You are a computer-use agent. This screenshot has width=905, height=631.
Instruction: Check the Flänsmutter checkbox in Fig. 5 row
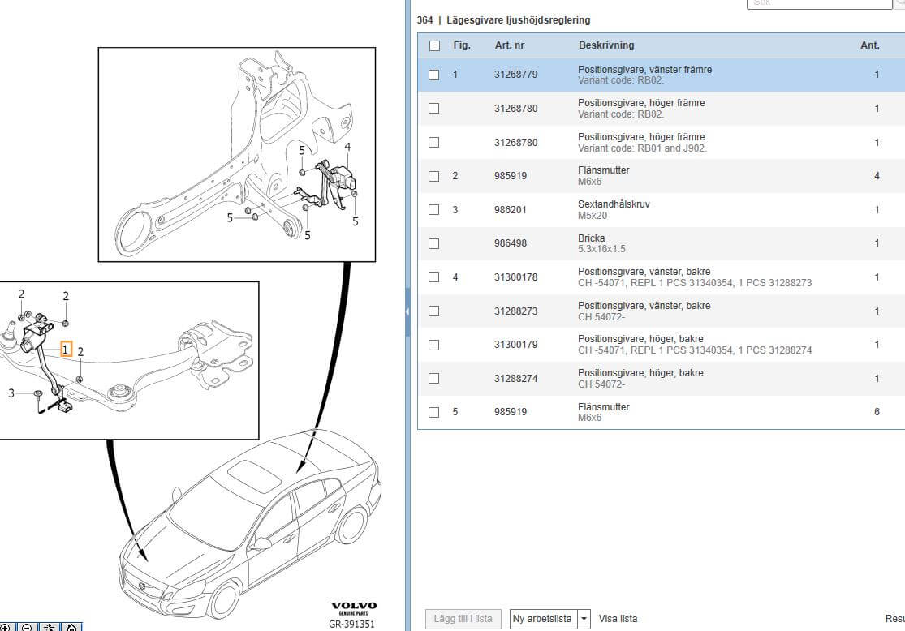point(434,412)
